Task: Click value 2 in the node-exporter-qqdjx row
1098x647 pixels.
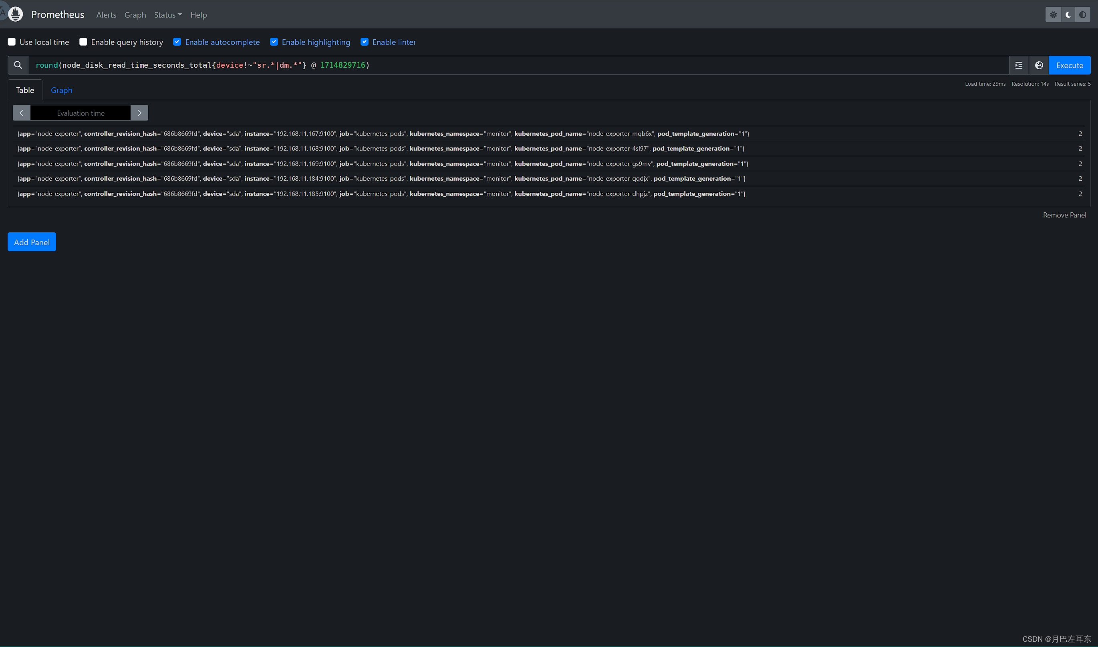Action: 1080,178
